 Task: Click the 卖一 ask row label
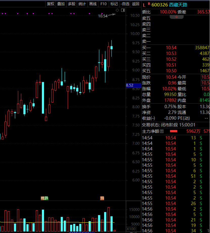coord(146,41)
